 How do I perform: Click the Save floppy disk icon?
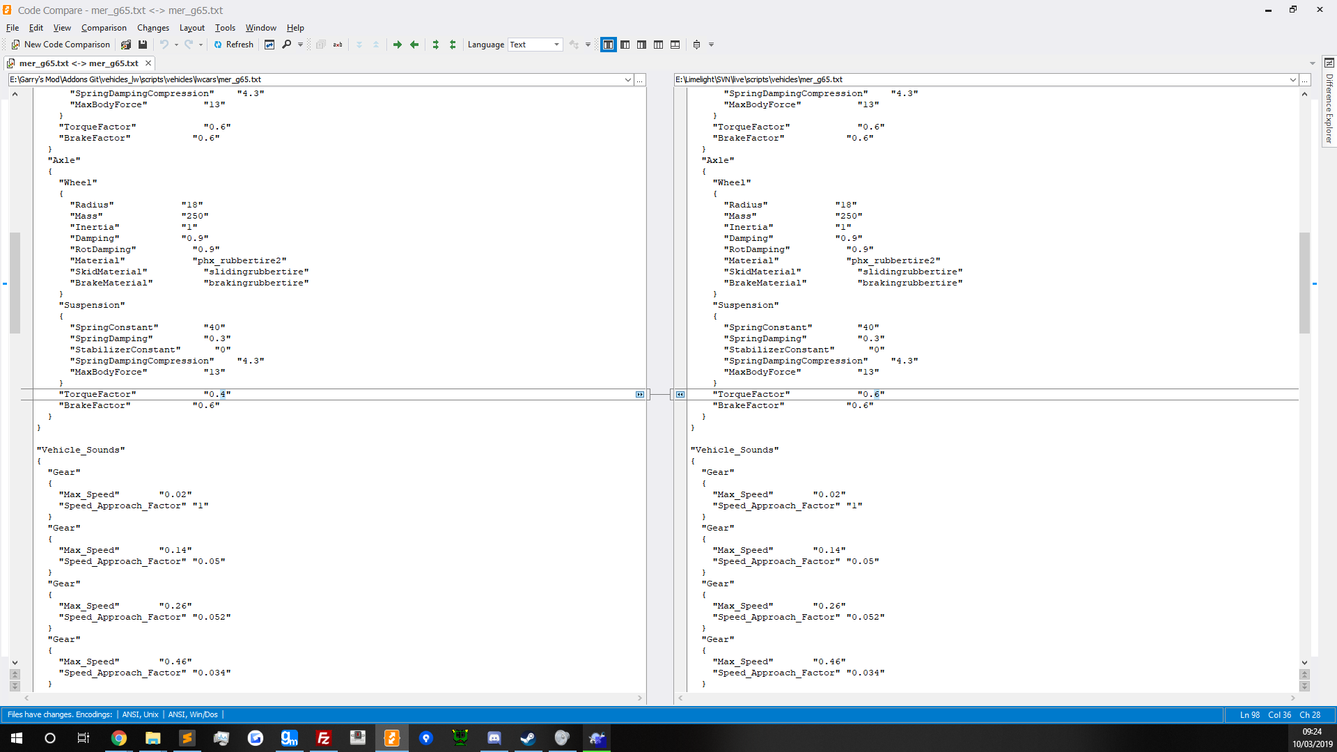click(x=143, y=45)
